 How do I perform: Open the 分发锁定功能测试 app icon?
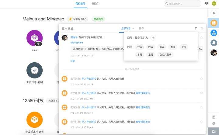tap(34, 120)
